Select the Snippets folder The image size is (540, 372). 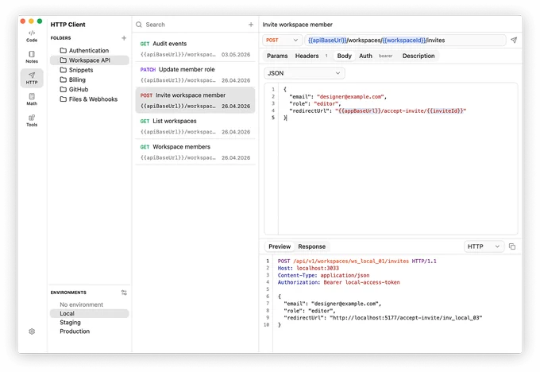pos(90,70)
